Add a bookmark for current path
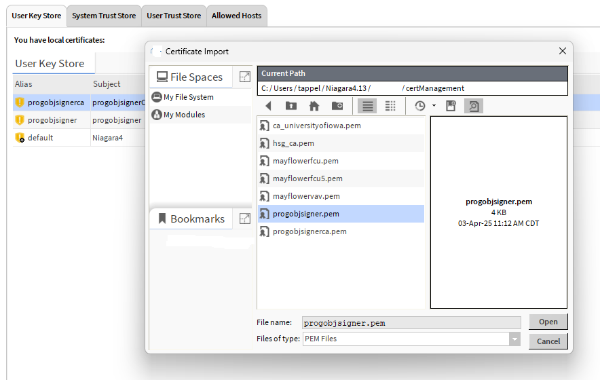Image resolution: width=600 pixels, height=380 pixels. click(x=450, y=106)
